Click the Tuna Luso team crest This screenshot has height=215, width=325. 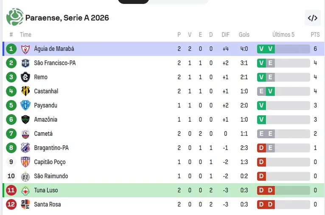[25, 190]
